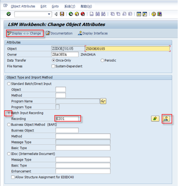Open the 帮助(H) menu

[86, 6]
